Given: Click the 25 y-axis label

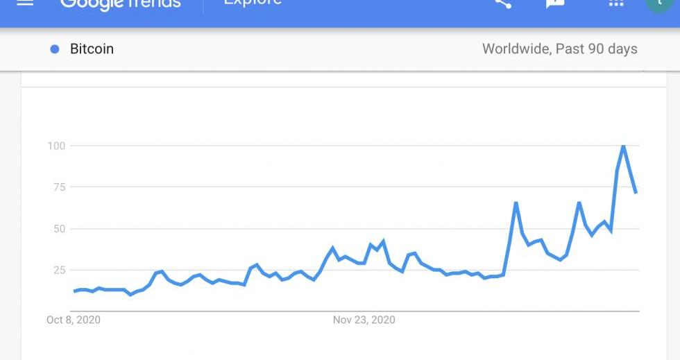Looking at the screenshot, I should (x=59, y=270).
